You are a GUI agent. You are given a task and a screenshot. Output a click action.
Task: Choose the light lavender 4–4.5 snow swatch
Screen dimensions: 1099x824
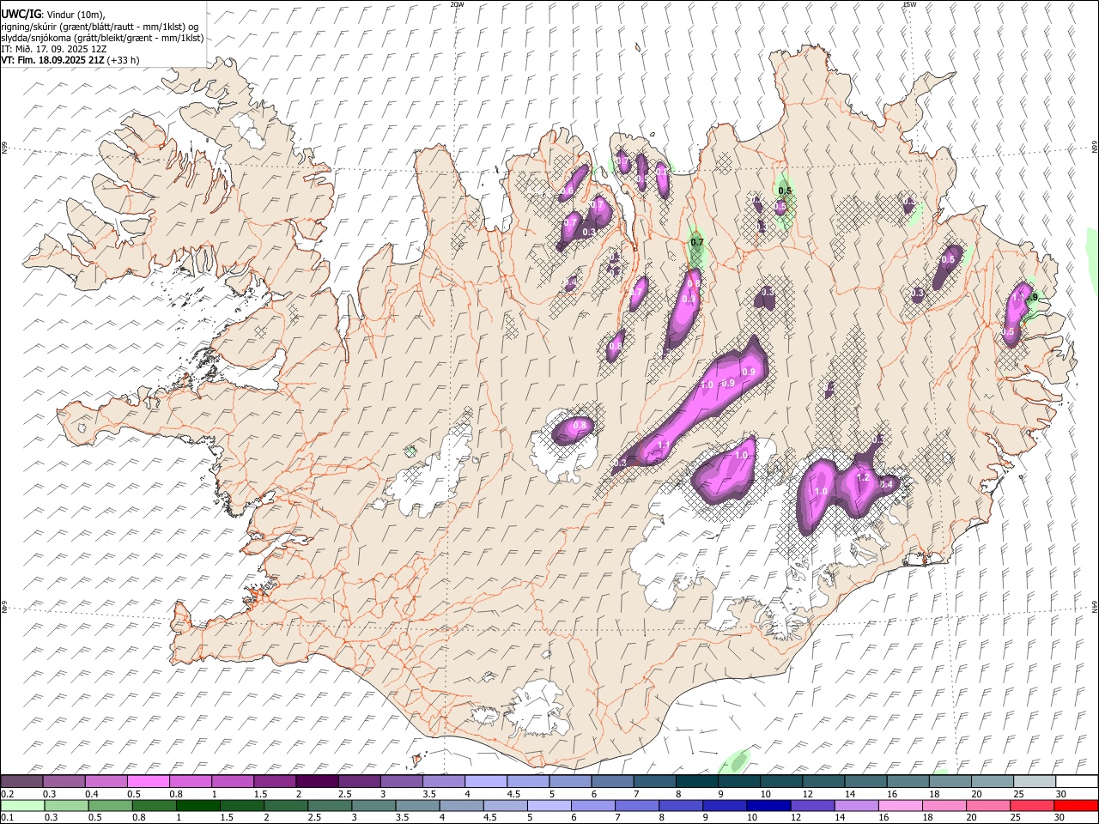[x=487, y=781]
